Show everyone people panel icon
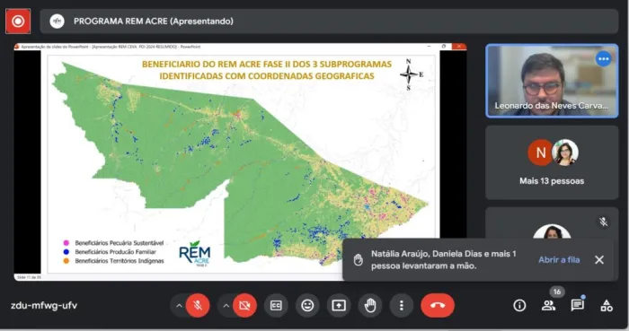 [x=548, y=306]
